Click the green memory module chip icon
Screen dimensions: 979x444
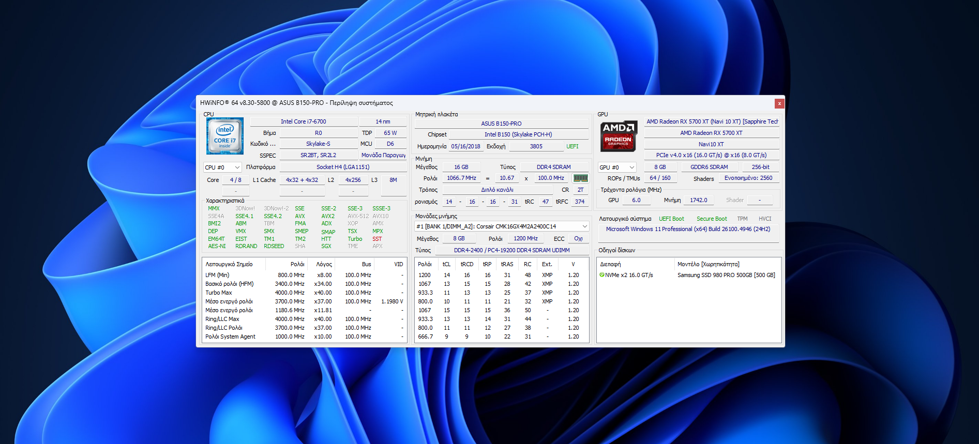[580, 178]
